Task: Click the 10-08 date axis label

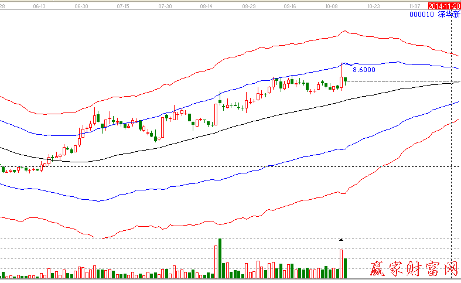Action: (332, 5)
